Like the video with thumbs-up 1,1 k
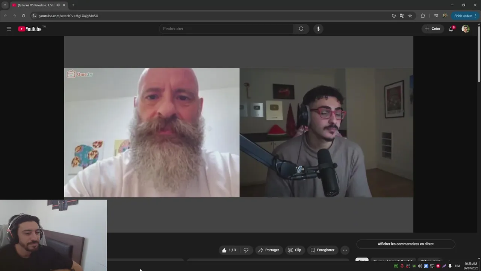The height and width of the screenshot is (271, 481). [229, 250]
